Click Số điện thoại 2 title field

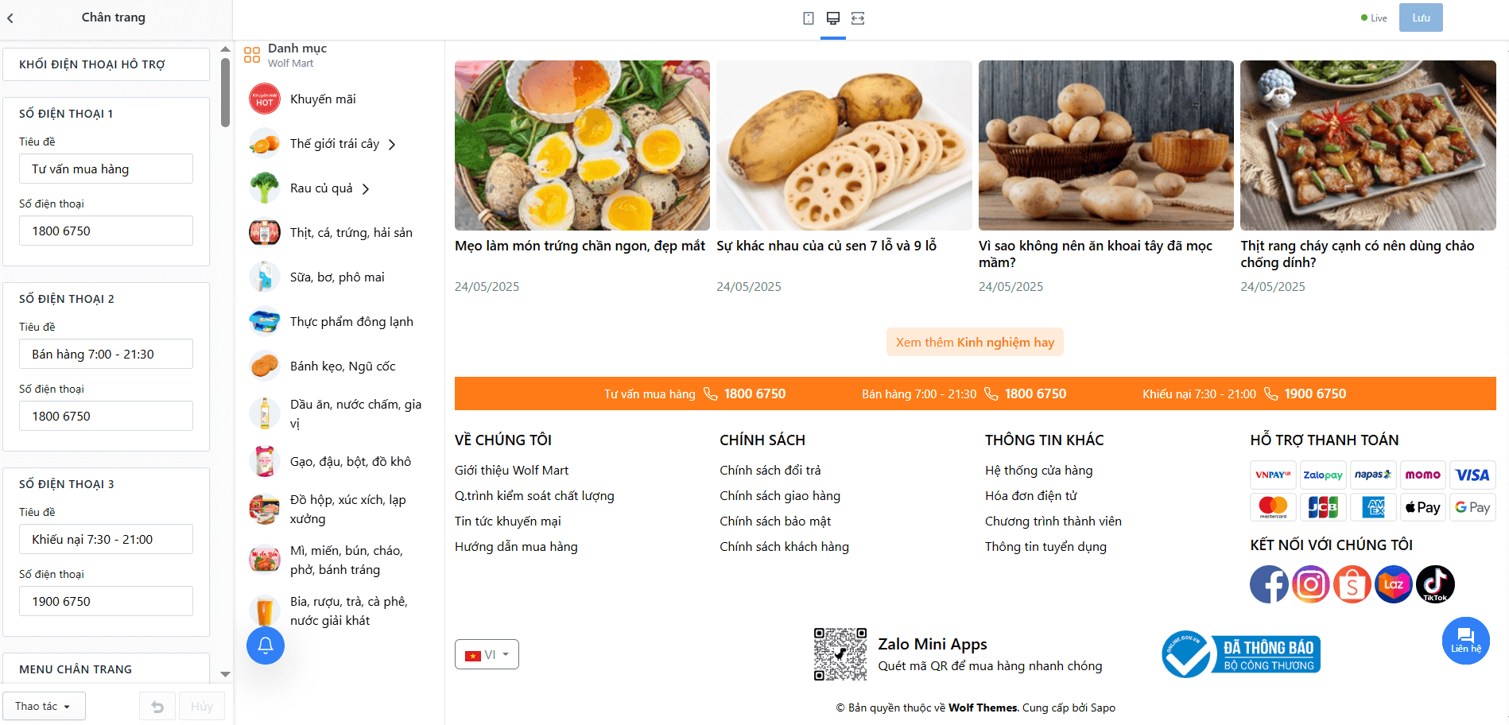click(x=106, y=354)
